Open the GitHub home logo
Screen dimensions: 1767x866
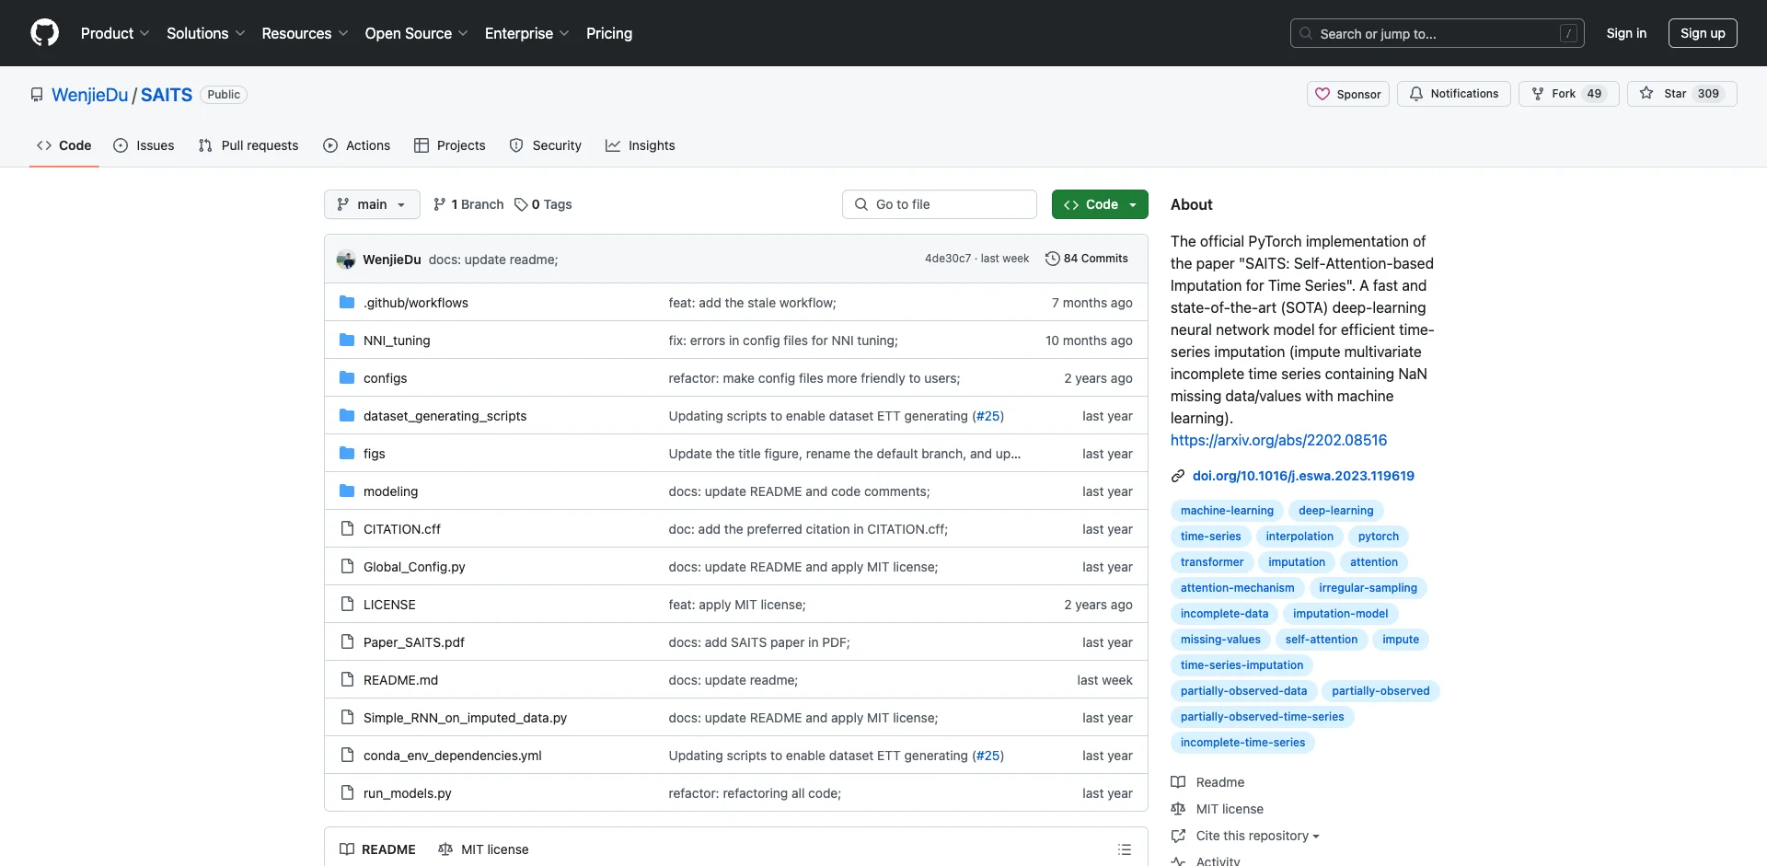click(x=44, y=33)
